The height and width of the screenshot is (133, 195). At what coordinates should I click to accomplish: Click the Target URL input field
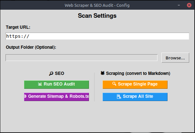pyautogui.click(x=97, y=36)
